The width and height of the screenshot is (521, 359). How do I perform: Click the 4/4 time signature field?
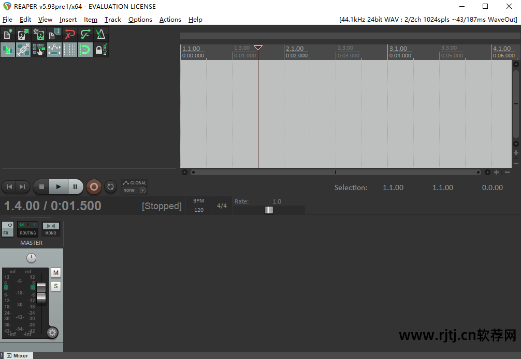point(222,206)
